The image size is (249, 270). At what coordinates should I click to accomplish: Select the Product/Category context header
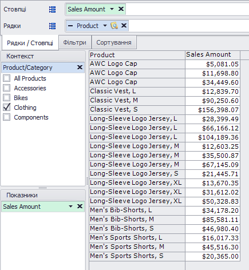click(43, 67)
